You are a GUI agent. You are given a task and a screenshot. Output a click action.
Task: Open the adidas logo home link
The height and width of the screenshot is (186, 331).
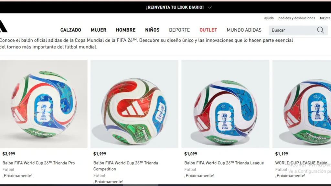(x=4, y=26)
